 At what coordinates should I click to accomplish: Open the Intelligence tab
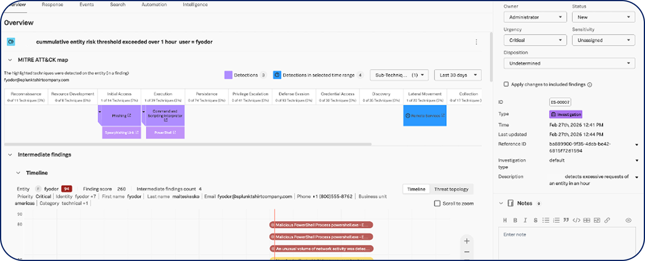[x=195, y=5]
